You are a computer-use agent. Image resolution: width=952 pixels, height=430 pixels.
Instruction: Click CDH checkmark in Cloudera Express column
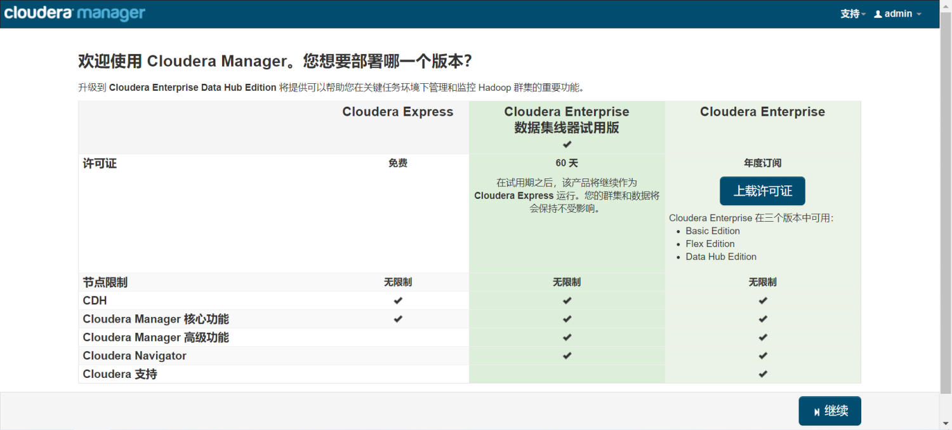(x=398, y=300)
